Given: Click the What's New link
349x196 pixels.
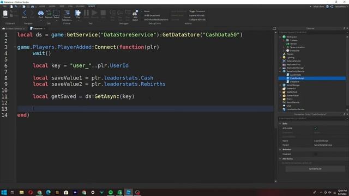Looking at the screenshot, I should [318, 7].
